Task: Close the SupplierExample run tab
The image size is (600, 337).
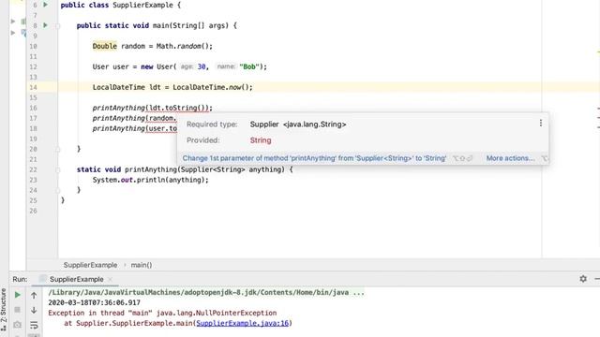Action: tap(111, 279)
